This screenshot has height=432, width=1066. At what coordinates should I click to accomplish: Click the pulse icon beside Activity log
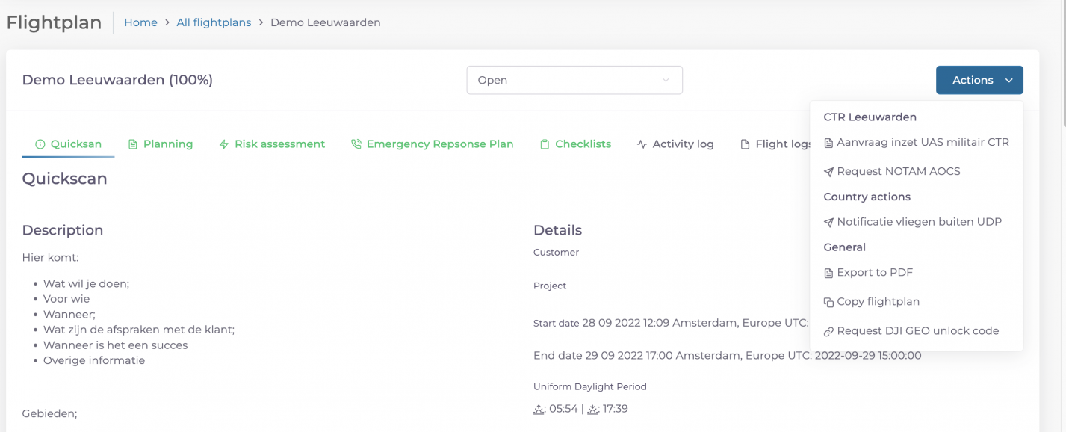pos(642,144)
